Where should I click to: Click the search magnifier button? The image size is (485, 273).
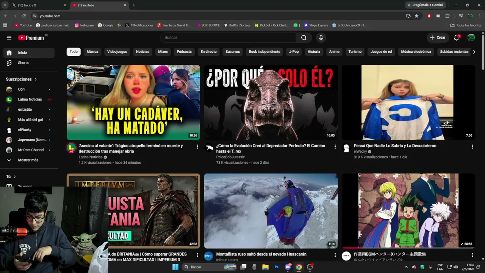(x=304, y=38)
